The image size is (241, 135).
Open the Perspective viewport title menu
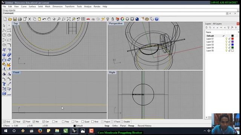116,23
